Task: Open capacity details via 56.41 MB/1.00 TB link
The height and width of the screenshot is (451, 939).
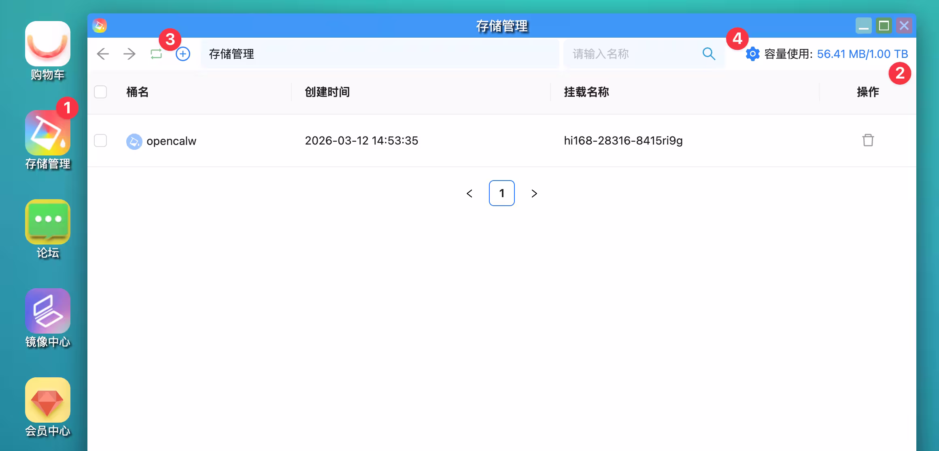Action: click(863, 53)
